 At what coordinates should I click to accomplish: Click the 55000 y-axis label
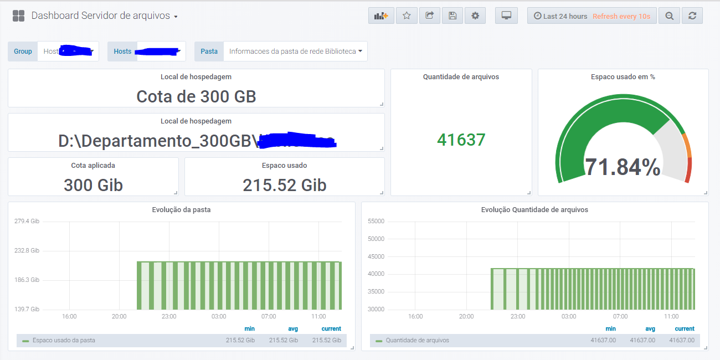(376, 221)
